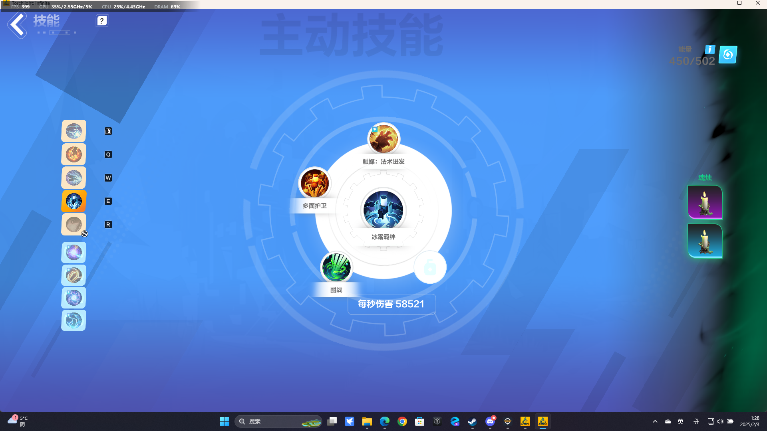The height and width of the screenshot is (431, 767).
Task: Select the disabled R hotkey skill slot
Action: coord(74,224)
